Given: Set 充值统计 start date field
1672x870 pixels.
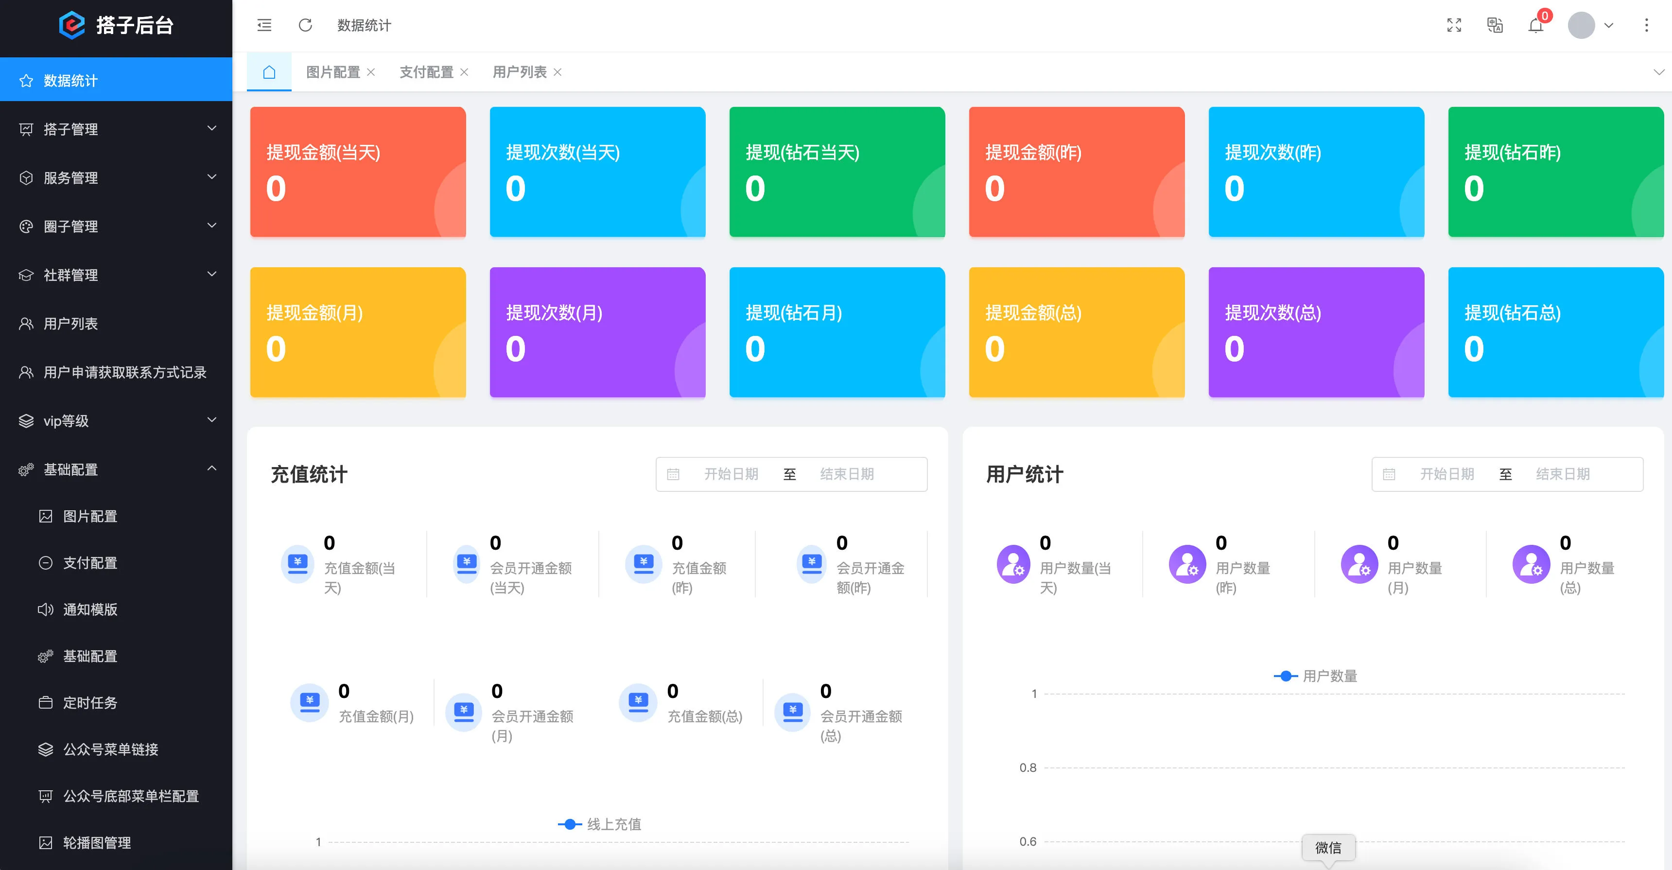Looking at the screenshot, I should 731,474.
